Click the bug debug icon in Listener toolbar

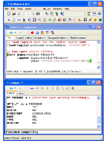(73, 88)
